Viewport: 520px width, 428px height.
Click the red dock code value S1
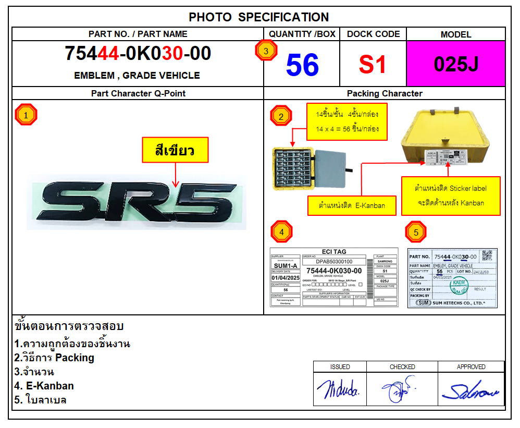point(373,64)
